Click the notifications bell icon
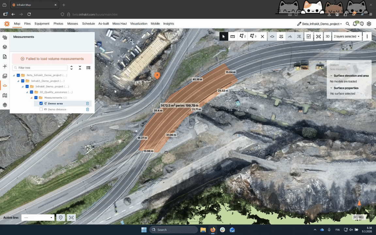The height and width of the screenshot is (235, 376). click(355, 24)
